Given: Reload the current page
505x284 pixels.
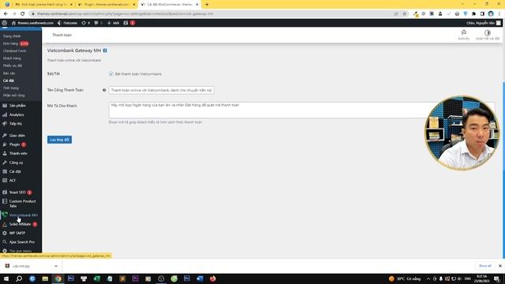Looking at the screenshot, I should point(23,14).
